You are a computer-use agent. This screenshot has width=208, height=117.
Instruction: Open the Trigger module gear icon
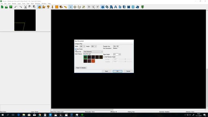click(x=107, y=7)
